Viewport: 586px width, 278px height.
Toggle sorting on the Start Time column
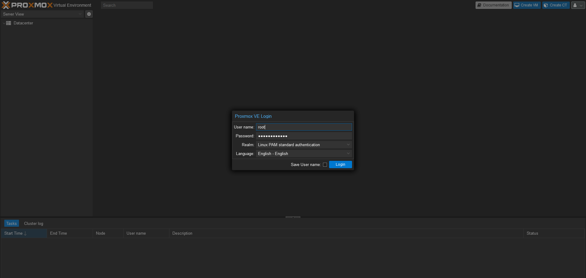13,233
